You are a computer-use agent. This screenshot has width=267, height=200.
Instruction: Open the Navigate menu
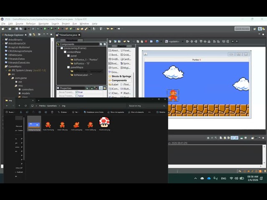pyautogui.click(x=43, y=24)
